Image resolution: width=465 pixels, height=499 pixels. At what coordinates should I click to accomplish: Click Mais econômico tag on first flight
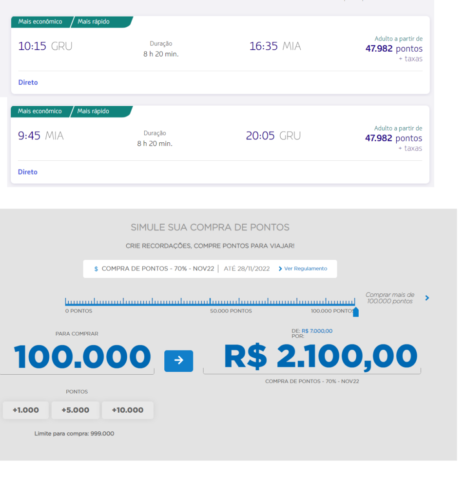click(x=40, y=21)
